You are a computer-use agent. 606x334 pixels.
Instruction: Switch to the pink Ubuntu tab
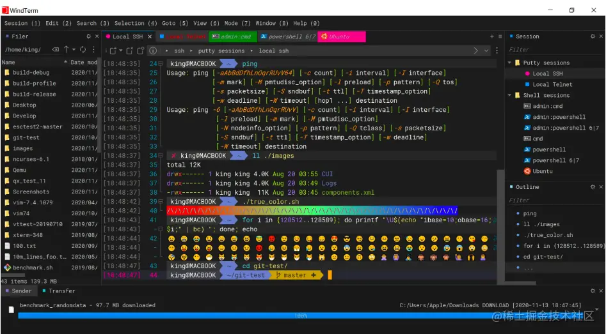click(x=342, y=36)
